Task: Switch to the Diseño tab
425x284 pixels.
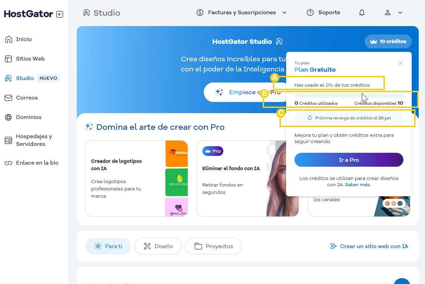Action: (158, 246)
